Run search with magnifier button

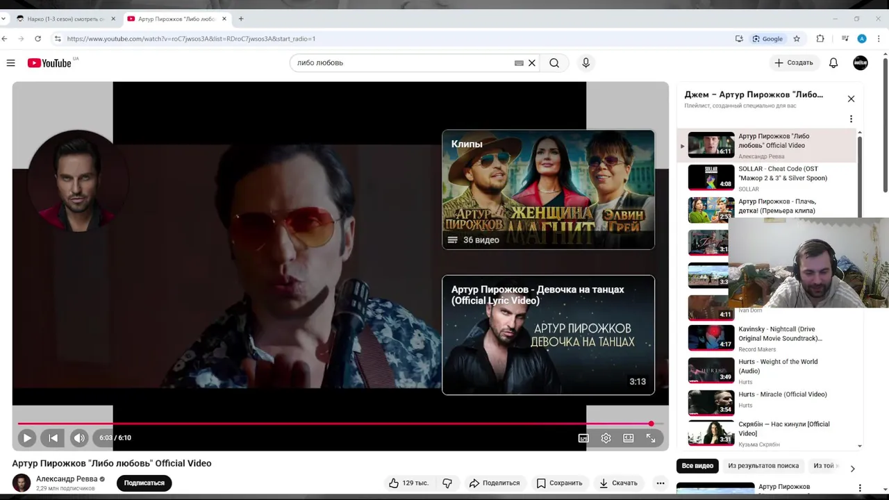click(554, 63)
